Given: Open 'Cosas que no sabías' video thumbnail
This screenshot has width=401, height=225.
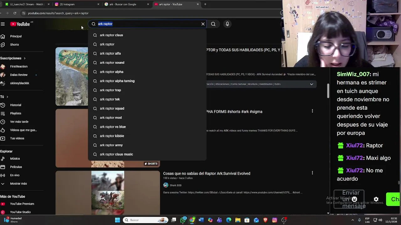Looking at the screenshot, I should (x=107, y=193).
